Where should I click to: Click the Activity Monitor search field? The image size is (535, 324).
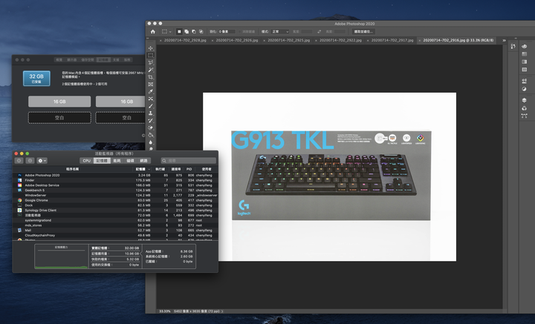189,161
